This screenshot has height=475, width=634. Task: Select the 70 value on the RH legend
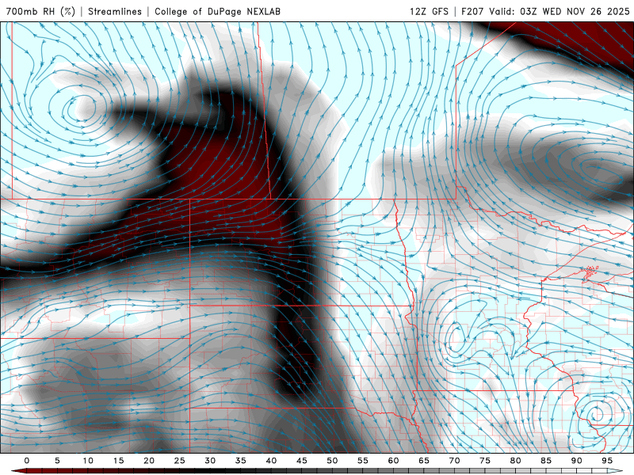tap(454, 461)
